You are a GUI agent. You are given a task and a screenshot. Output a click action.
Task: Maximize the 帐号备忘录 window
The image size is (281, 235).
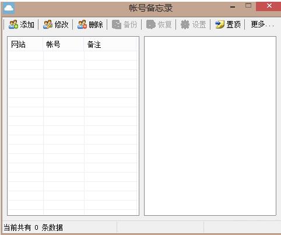[248, 6]
